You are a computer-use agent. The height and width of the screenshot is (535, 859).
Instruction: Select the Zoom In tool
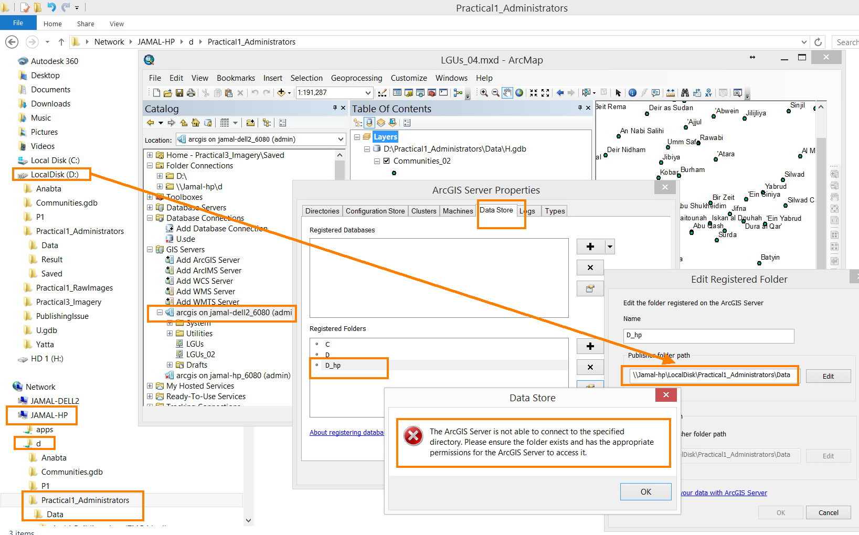pyautogui.click(x=484, y=93)
